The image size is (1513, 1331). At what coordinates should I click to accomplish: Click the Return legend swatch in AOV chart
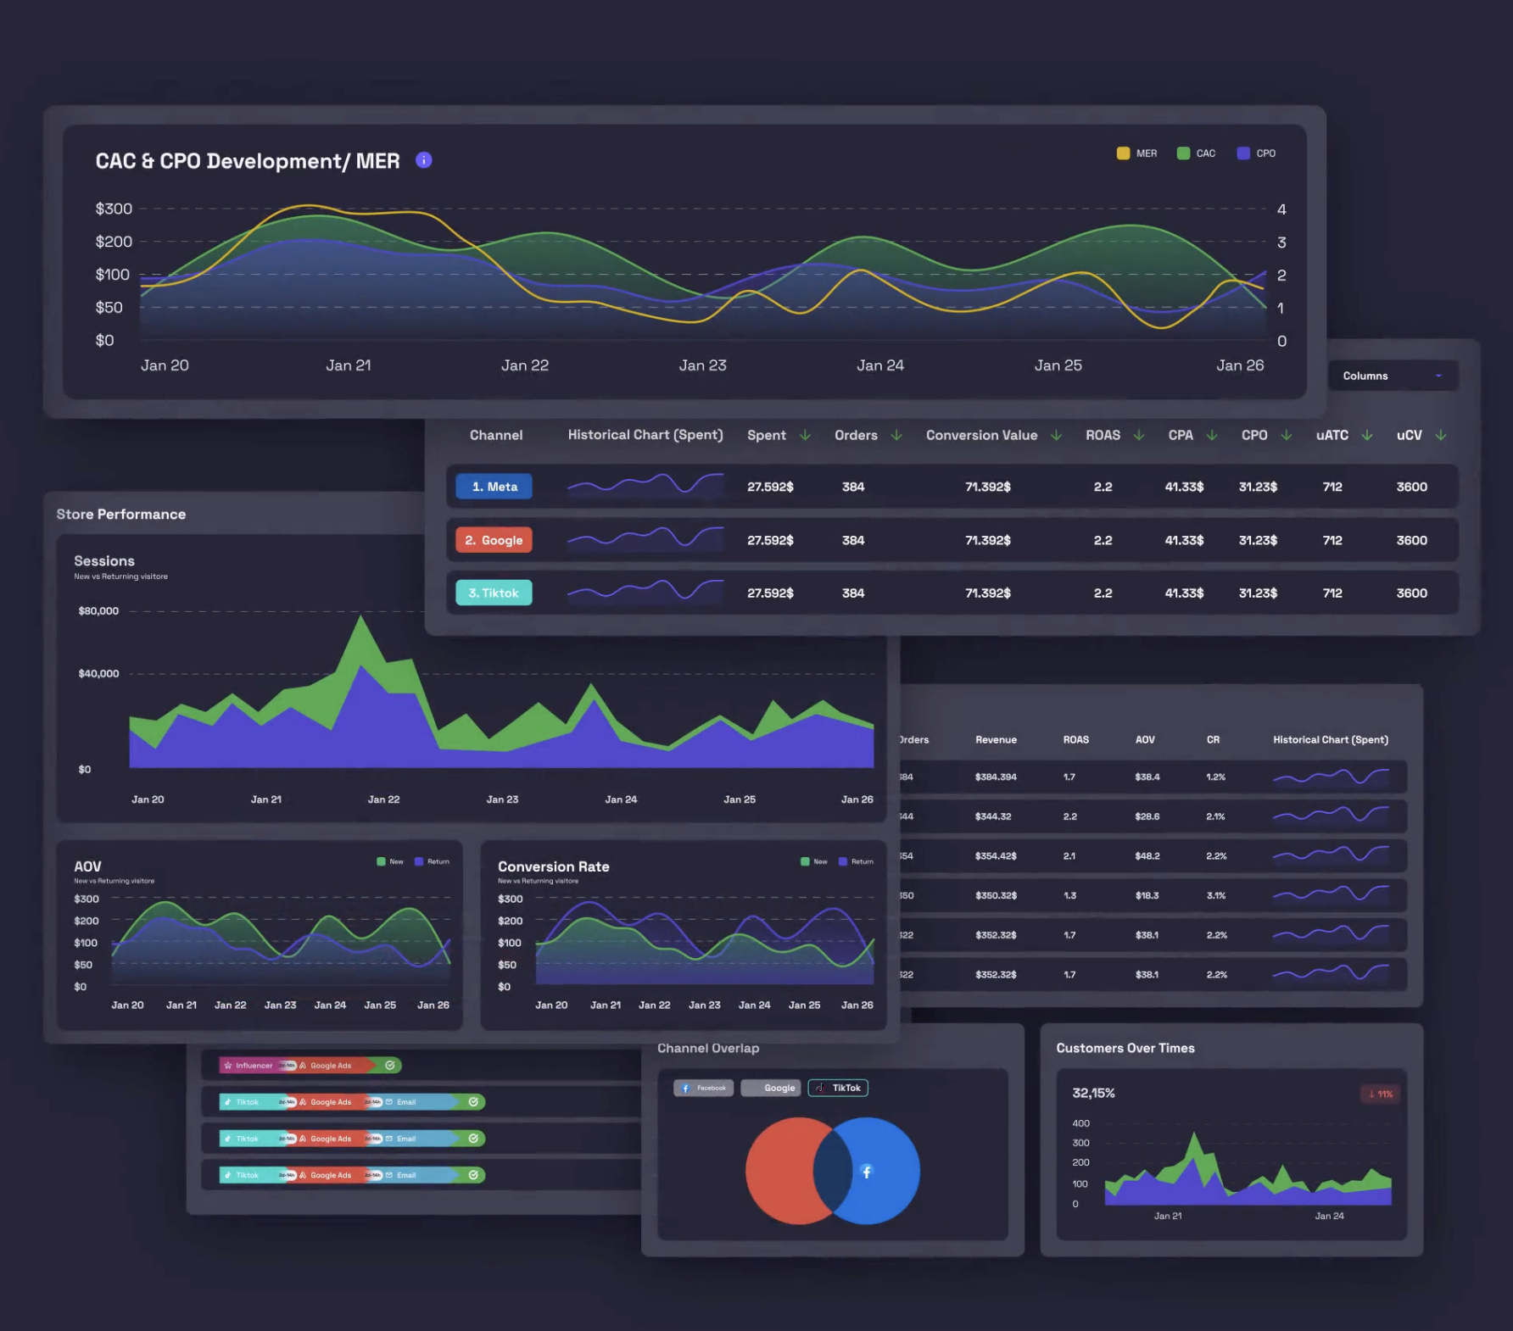pos(419,861)
